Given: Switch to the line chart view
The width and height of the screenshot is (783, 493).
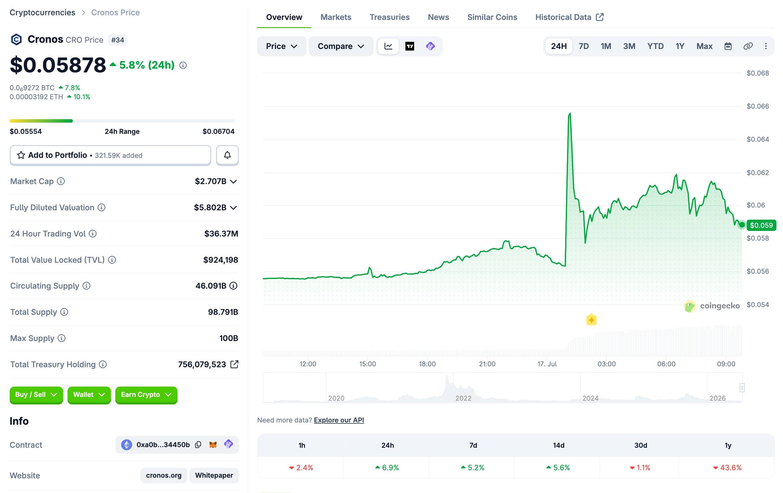Looking at the screenshot, I should click(388, 46).
